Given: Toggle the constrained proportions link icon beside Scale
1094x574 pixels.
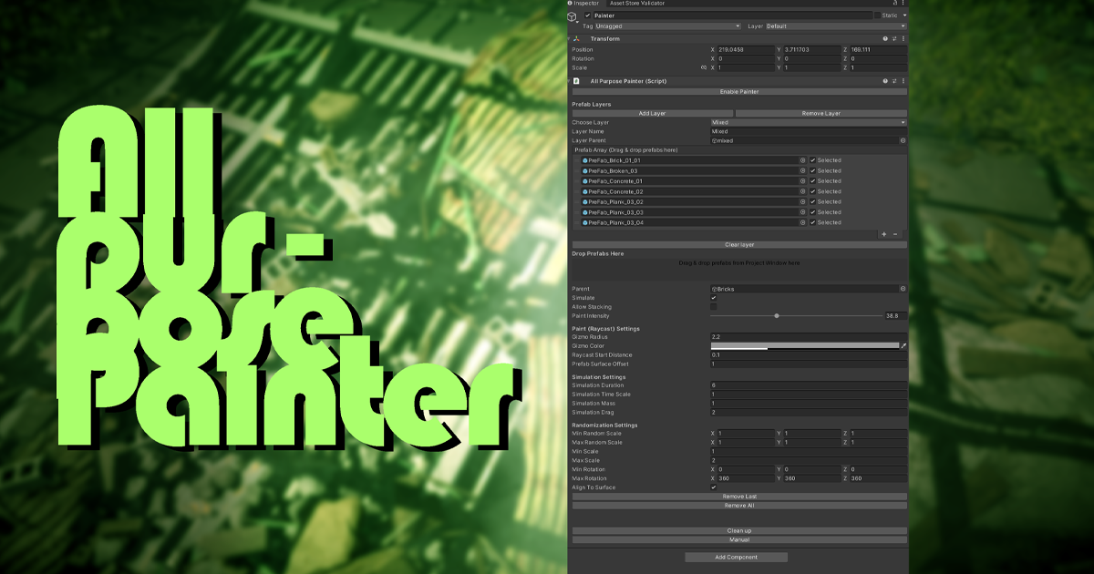Looking at the screenshot, I should [703, 67].
